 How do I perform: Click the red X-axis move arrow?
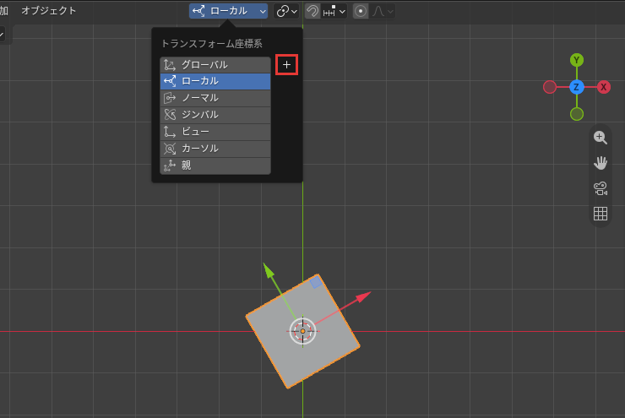[362, 297]
